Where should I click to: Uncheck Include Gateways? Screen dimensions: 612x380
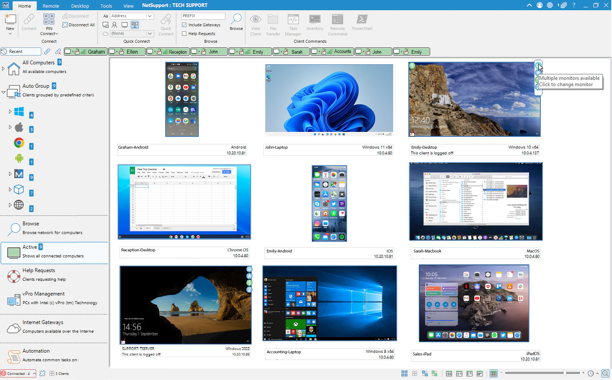pos(184,24)
